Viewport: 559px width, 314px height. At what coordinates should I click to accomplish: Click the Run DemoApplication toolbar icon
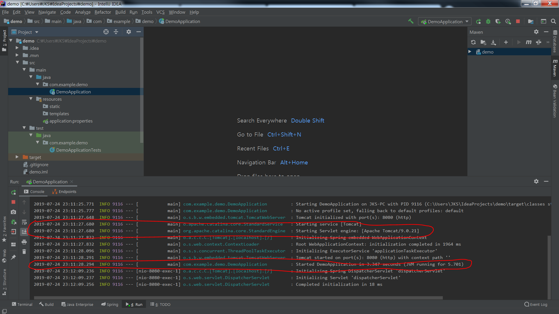478,22
